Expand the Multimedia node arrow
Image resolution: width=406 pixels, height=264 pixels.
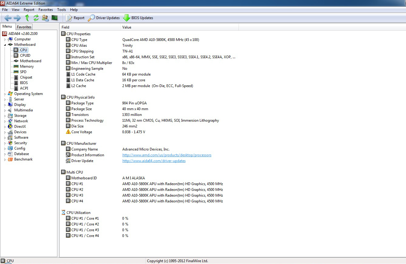click(x=5, y=110)
